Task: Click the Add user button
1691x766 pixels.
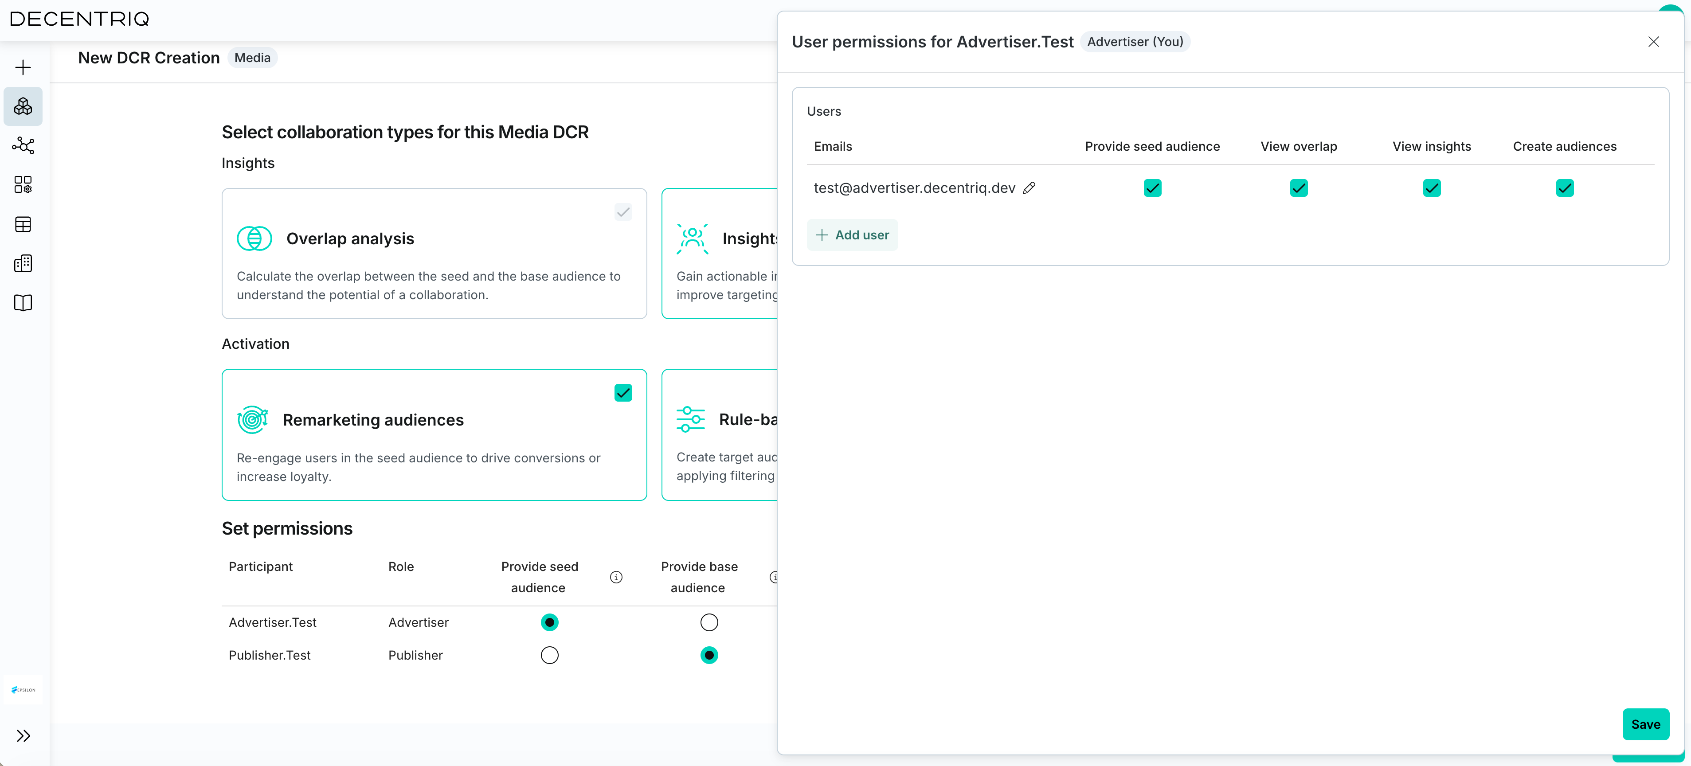Action: pos(852,235)
